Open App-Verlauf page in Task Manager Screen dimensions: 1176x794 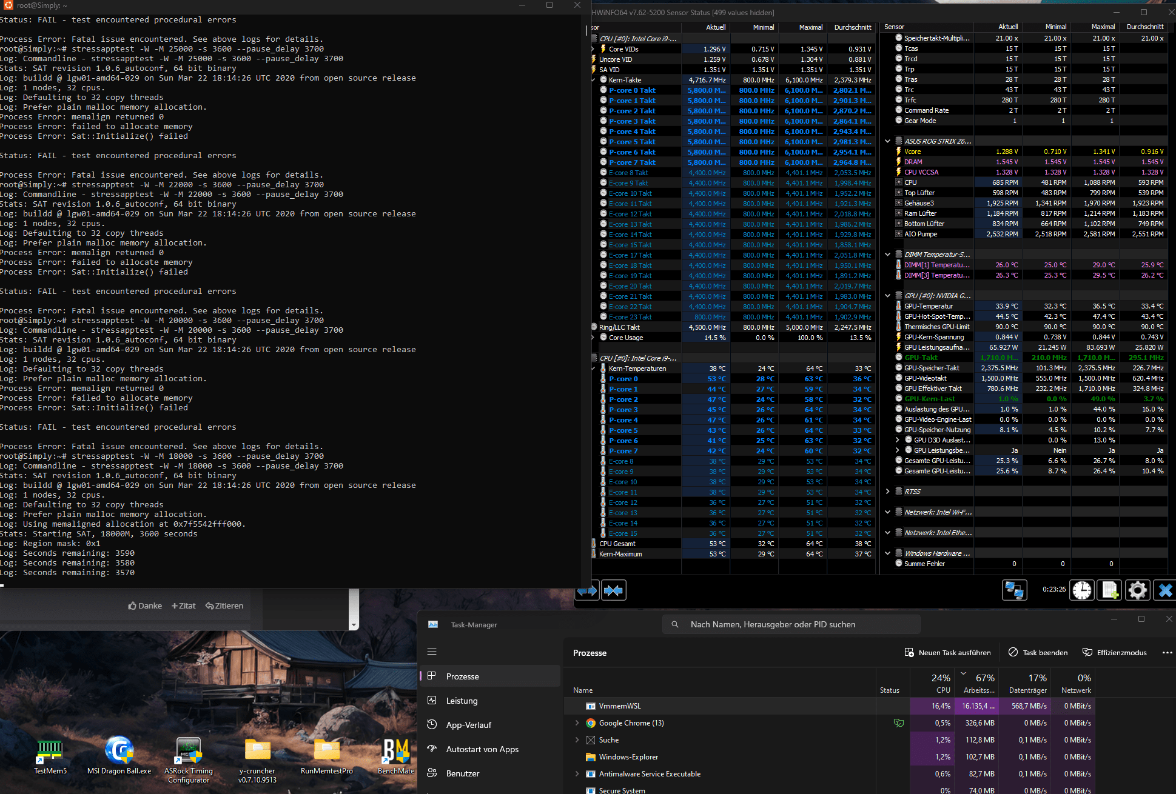point(468,725)
